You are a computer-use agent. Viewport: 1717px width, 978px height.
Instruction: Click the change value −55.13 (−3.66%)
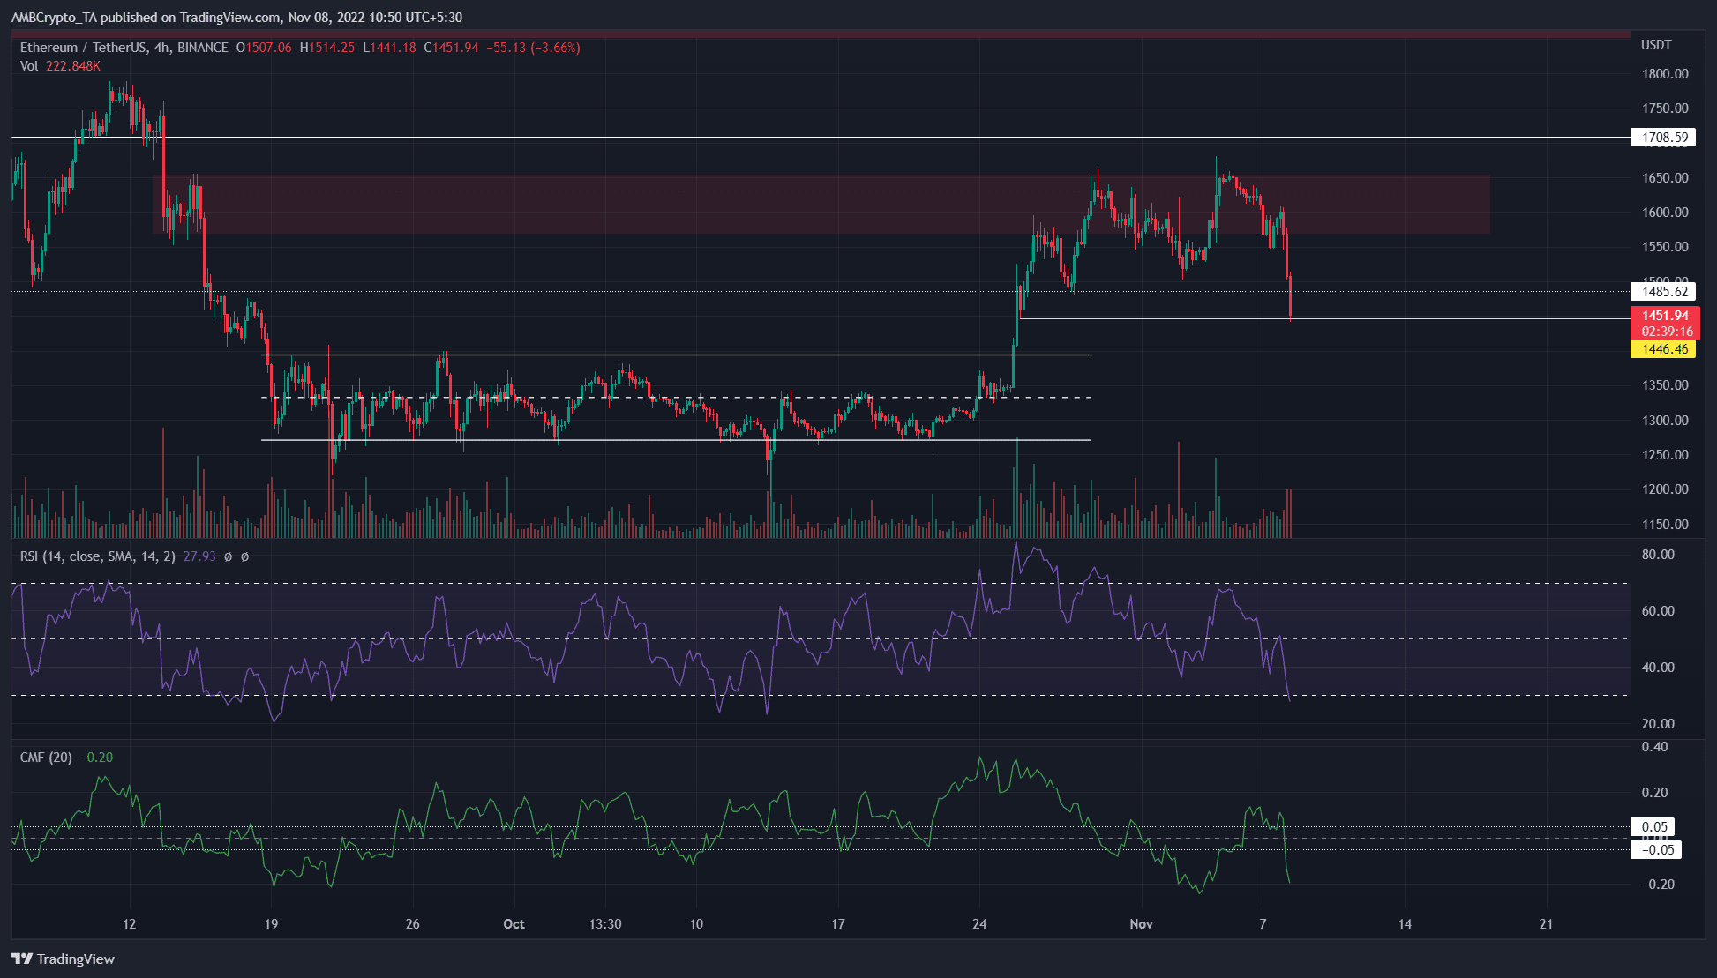tap(533, 48)
